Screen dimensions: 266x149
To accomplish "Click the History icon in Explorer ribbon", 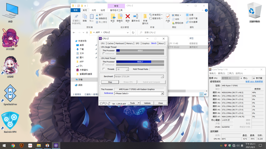I will click(173, 23).
